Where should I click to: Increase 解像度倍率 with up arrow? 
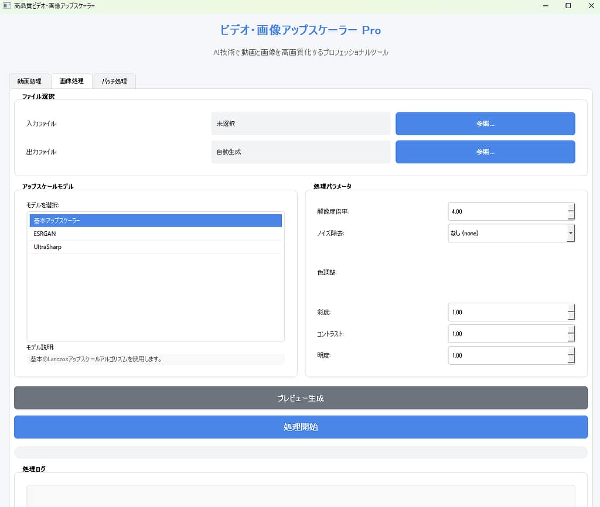coord(571,207)
